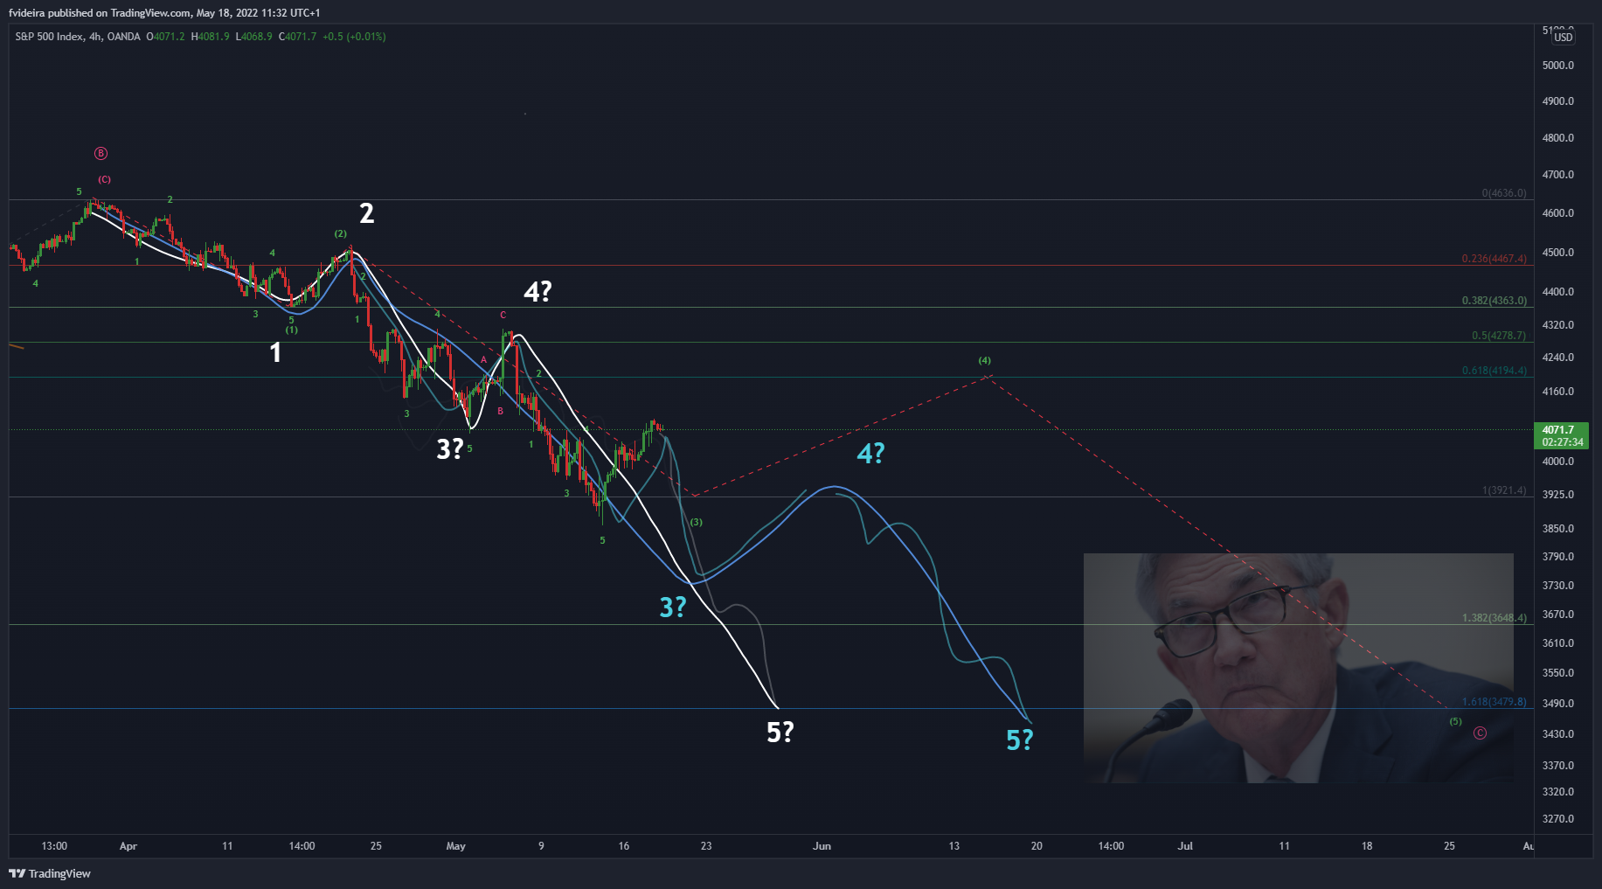
Task: Click the 13:00 label on time axis
Action: click(x=54, y=846)
